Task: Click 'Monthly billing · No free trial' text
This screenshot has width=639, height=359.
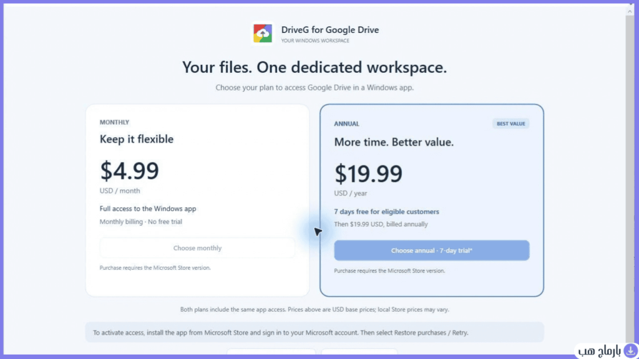Action: point(140,222)
